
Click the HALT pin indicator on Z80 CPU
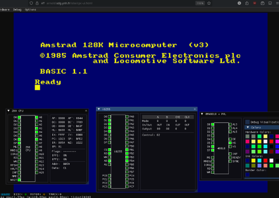point(19,169)
